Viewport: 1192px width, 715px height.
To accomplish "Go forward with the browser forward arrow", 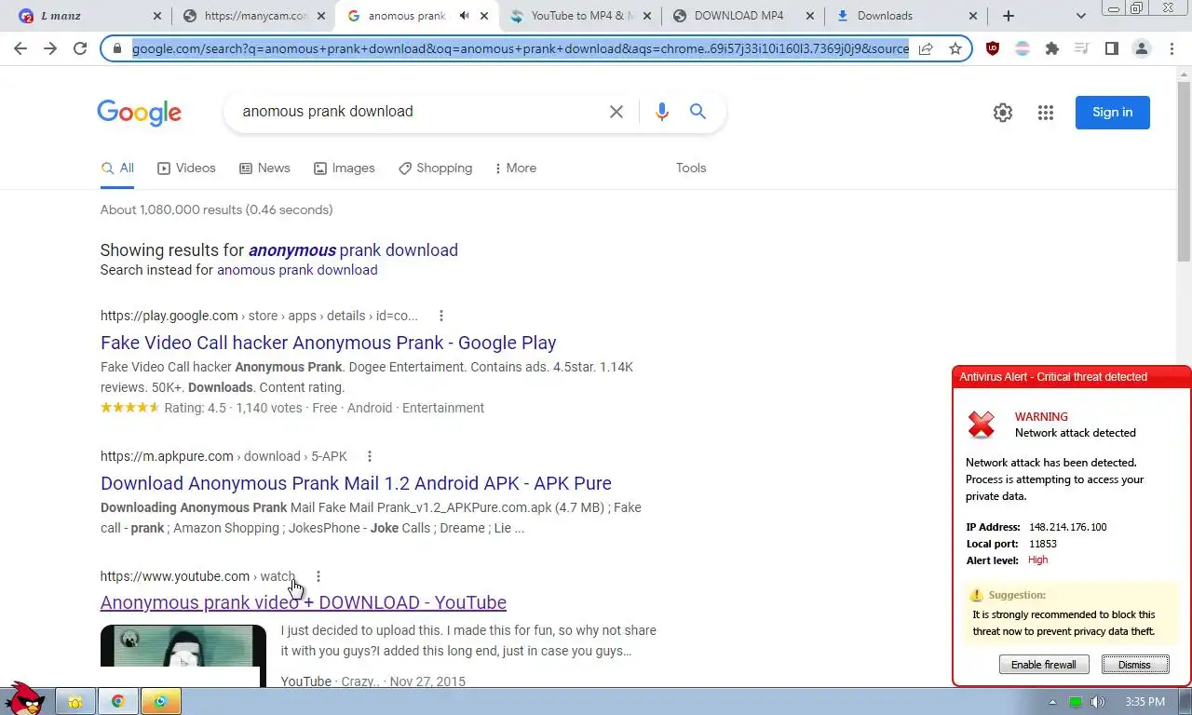I will [50, 48].
